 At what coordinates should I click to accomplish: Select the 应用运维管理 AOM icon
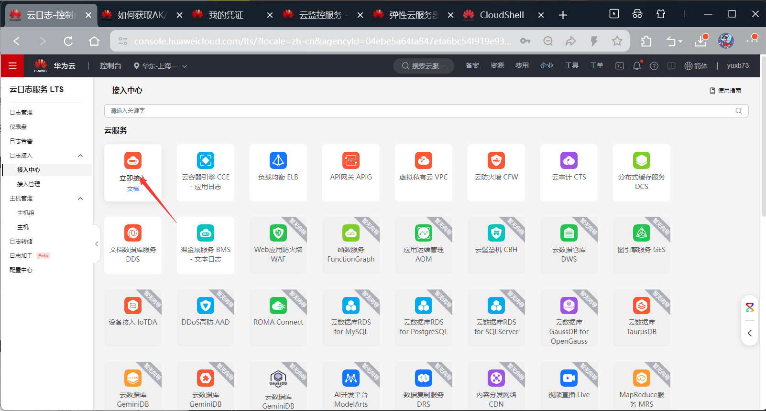click(x=424, y=233)
